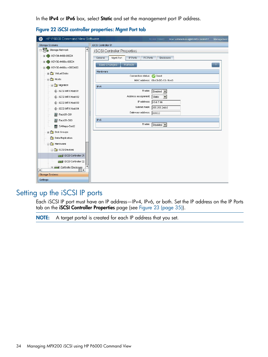Screen dimensions: 268x357
Task: Switch to the FC Ports tab
Action: (x=148, y=58)
